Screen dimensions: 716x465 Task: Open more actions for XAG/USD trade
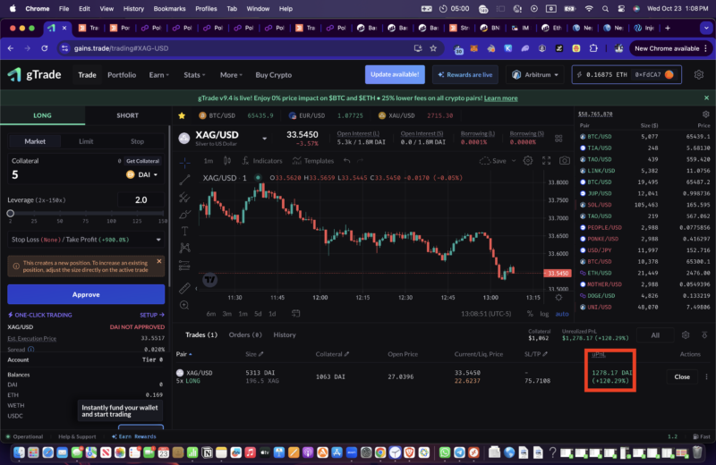706,377
